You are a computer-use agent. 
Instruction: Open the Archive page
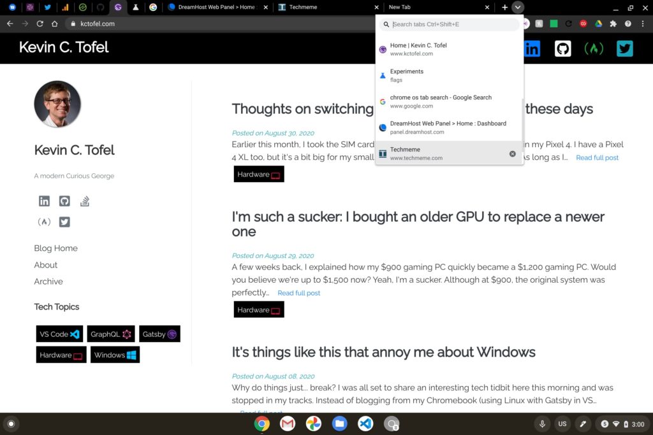(x=48, y=282)
